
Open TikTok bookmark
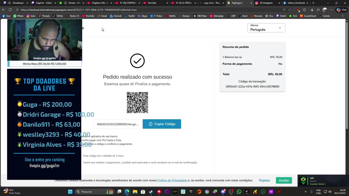[x=58, y=16]
